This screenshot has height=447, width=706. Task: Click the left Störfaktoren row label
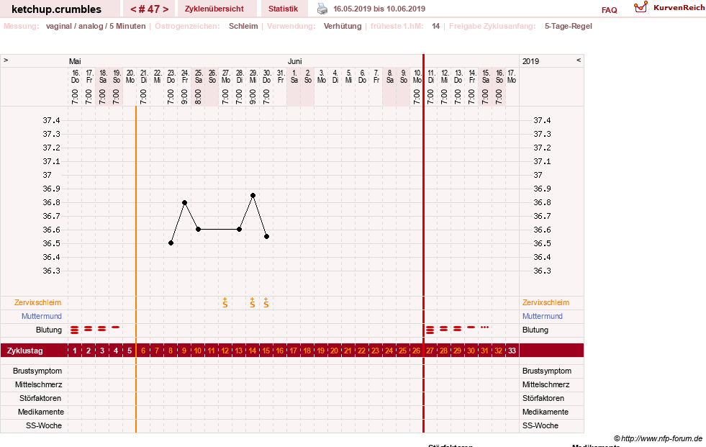[40, 398]
